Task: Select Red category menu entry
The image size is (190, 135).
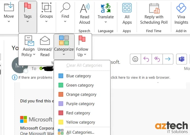Action: (x=82, y=113)
